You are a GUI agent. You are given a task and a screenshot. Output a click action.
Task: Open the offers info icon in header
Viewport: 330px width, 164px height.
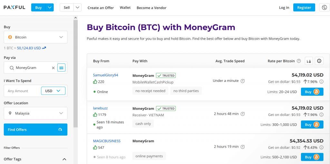319,61
